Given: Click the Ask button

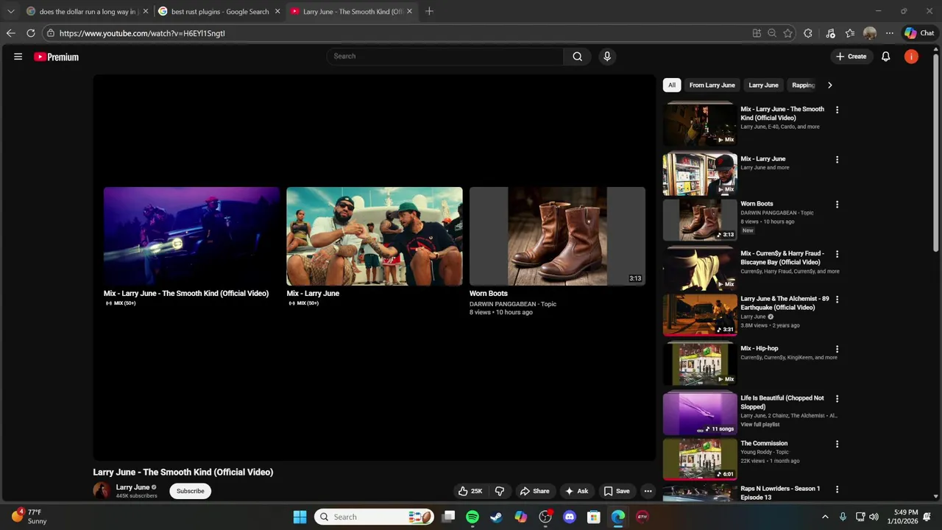Looking at the screenshot, I should click(x=576, y=491).
